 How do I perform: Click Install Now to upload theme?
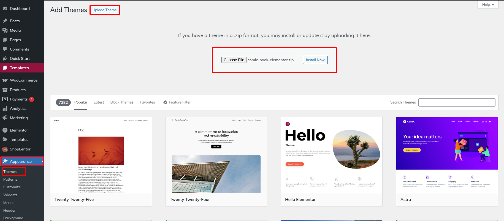pyautogui.click(x=315, y=60)
